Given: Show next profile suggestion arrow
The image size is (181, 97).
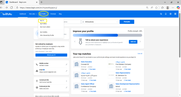Looking at the screenshot, I should pos(140,41).
